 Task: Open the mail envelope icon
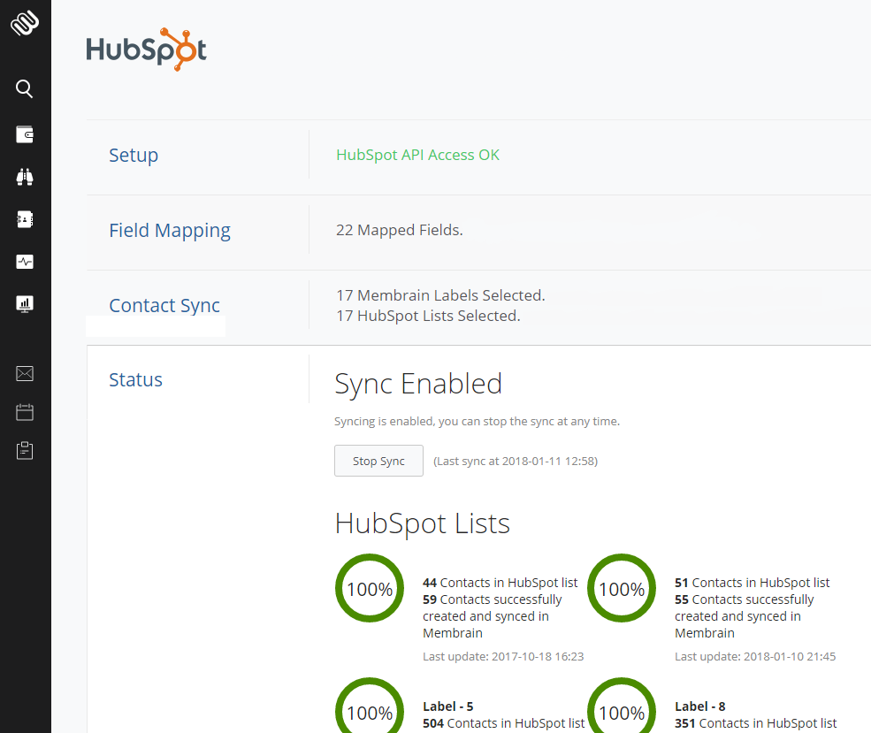coord(25,374)
